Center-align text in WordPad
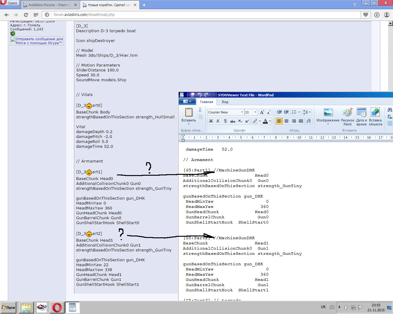 pos(286,121)
